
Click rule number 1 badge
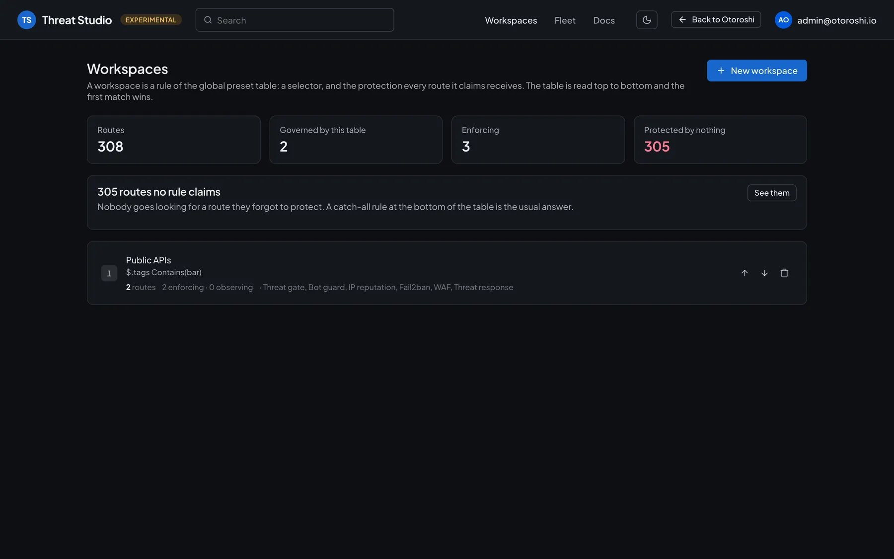click(x=109, y=273)
